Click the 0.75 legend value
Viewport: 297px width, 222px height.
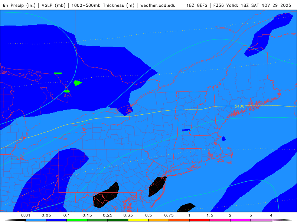coord(169,215)
